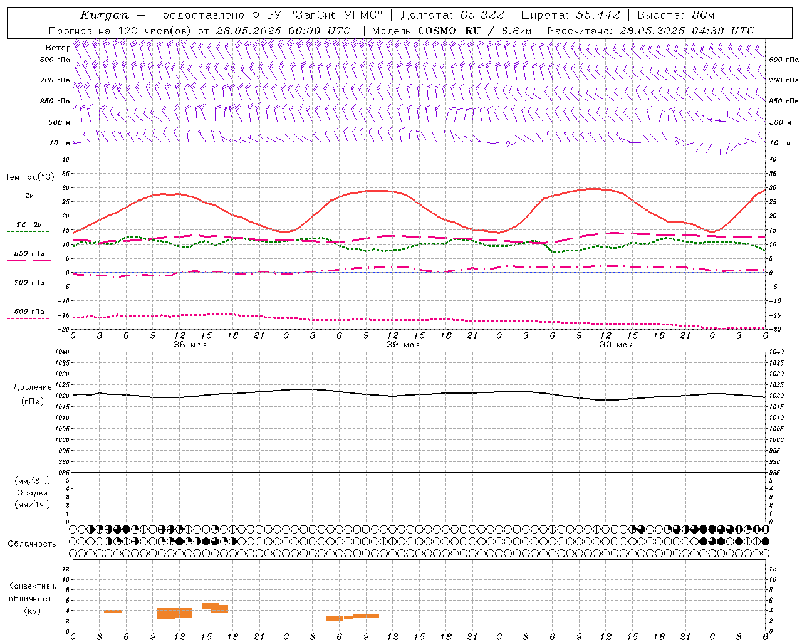Select the "Прогноз на 120 часа(ов)" forecast text
The image size is (802, 642).
point(121,31)
